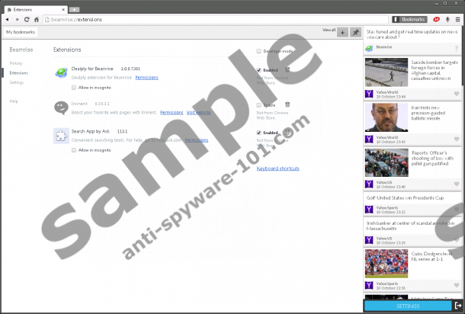Open the Keyboard shortcuts link

point(277,168)
